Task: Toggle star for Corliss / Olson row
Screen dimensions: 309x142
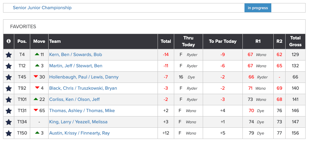Action: (x=8, y=100)
